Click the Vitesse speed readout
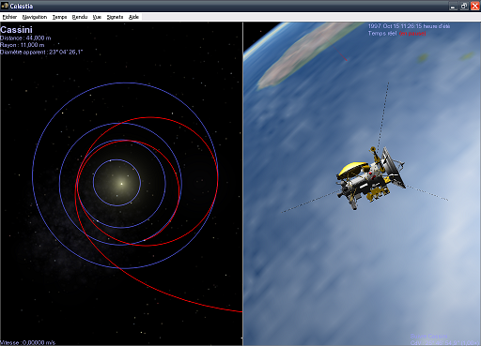481x346 pixels. click(x=27, y=342)
